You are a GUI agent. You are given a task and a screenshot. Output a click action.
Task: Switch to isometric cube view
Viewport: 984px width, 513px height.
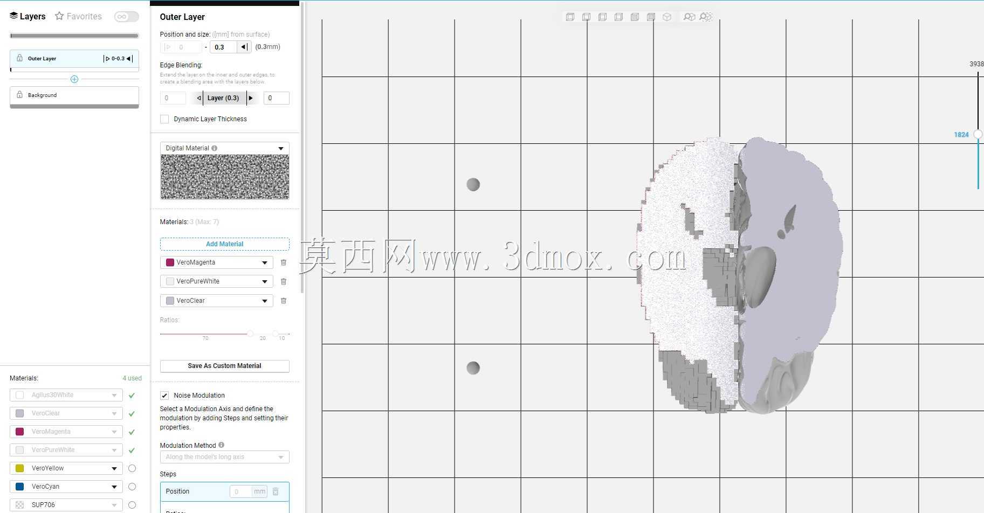(667, 17)
